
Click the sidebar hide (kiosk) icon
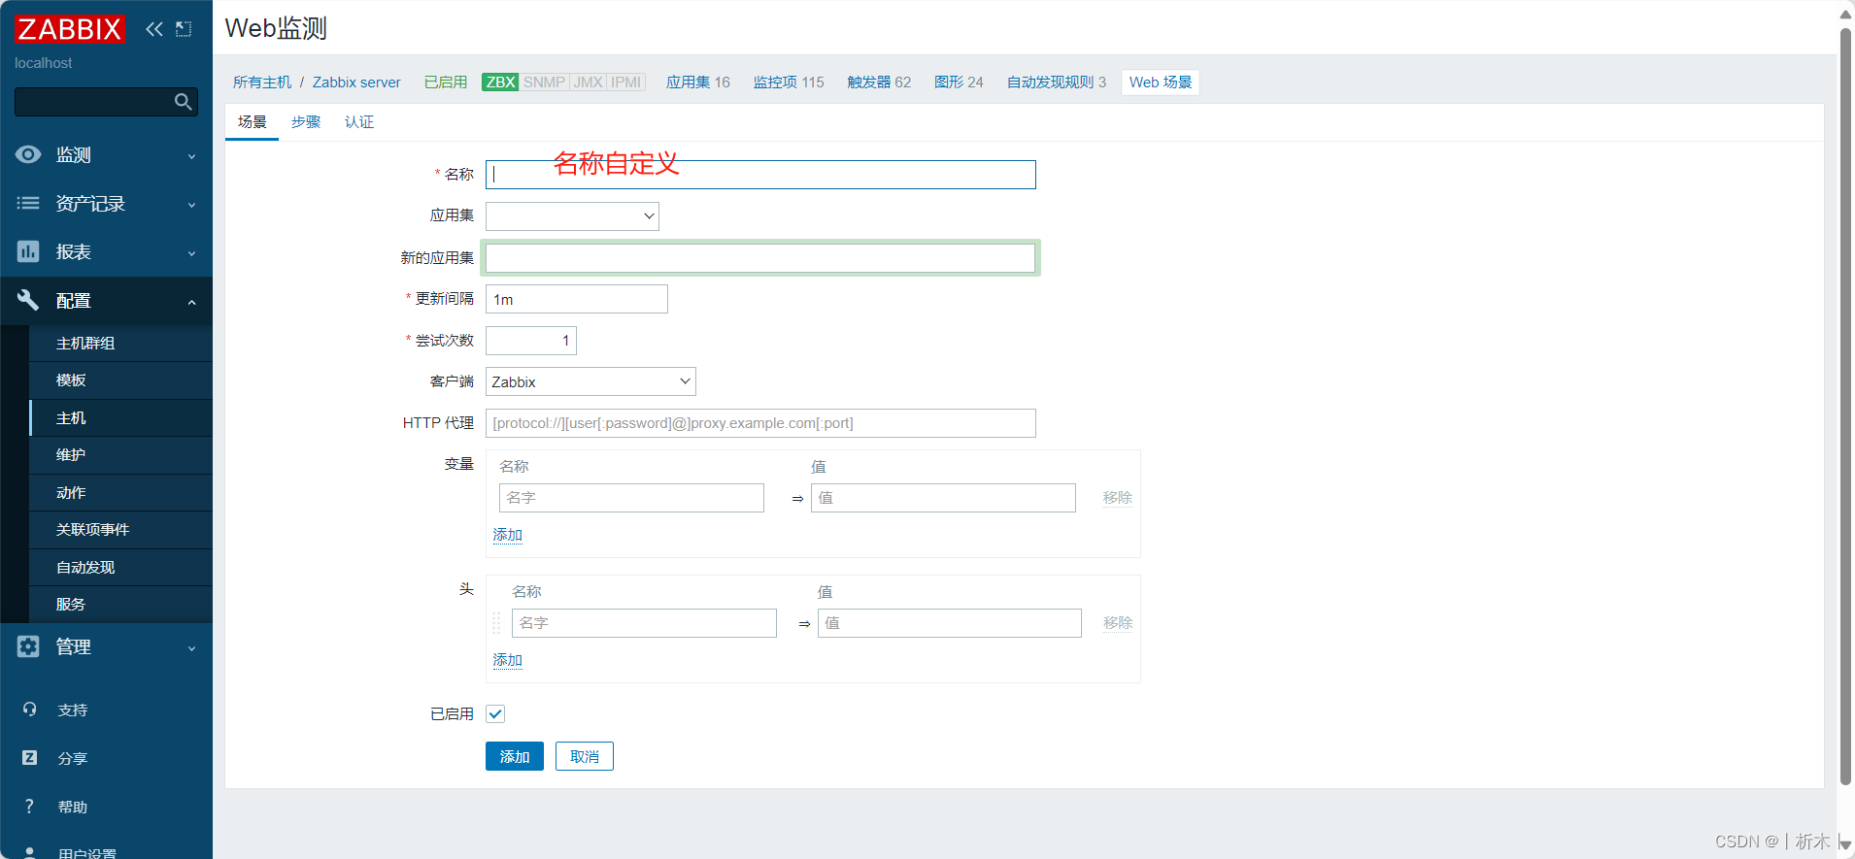[x=184, y=29]
